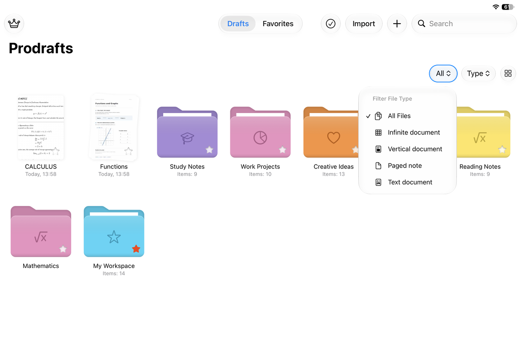
Task: Open the Creative Ideas folder
Action: tap(331, 132)
